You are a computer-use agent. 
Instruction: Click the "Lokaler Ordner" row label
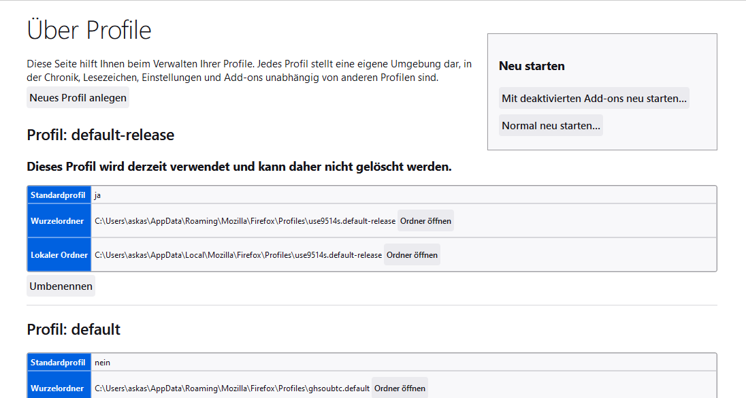click(x=59, y=255)
